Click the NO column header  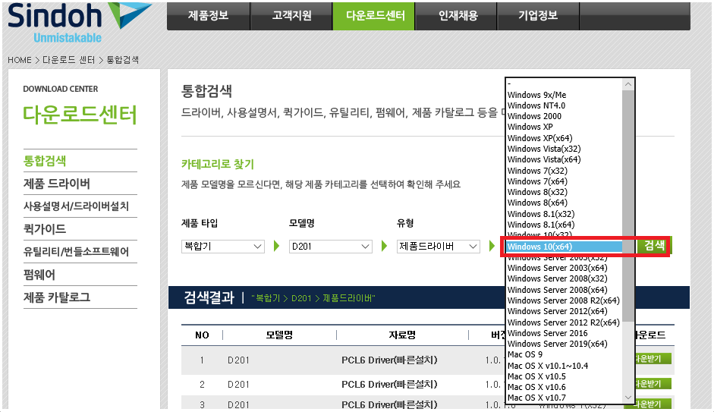click(x=202, y=335)
